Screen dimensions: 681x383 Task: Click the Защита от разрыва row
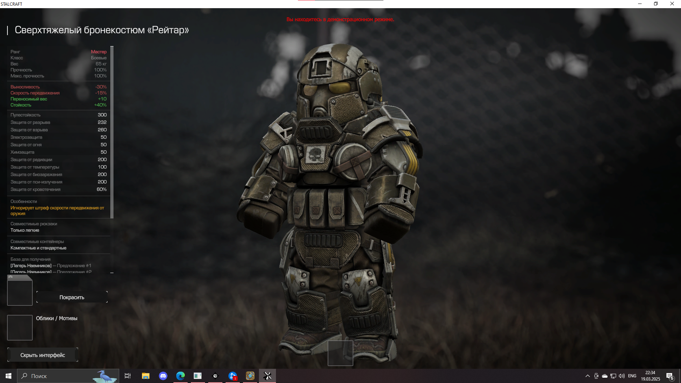(59, 122)
